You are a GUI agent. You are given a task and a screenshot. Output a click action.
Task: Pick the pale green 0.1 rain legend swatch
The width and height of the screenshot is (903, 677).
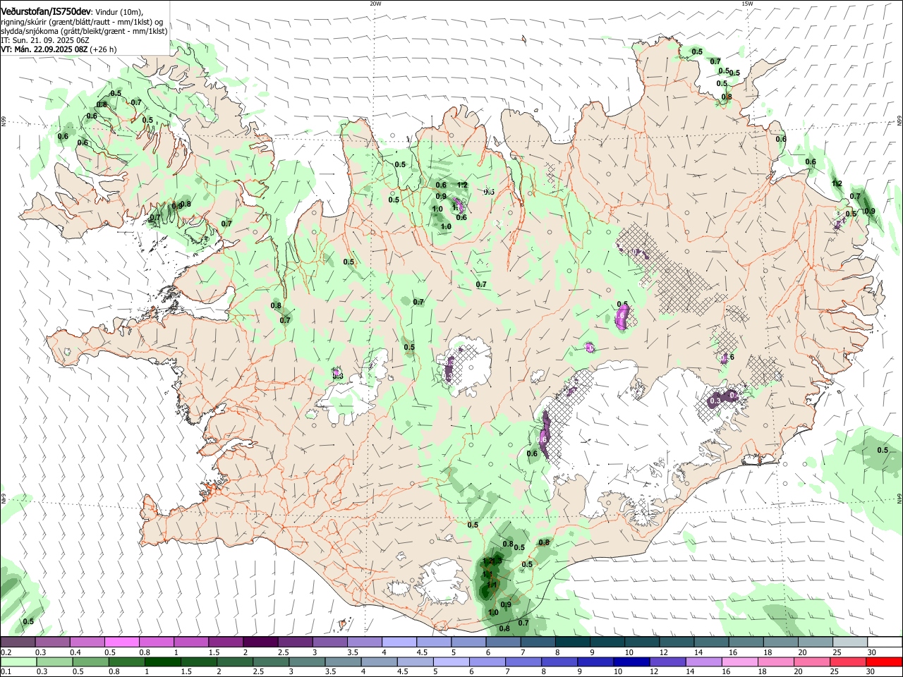pyautogui.click(x=18, y=662)
